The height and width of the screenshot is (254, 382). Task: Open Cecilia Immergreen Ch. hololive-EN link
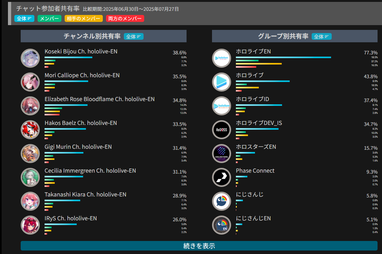(90, 171)
